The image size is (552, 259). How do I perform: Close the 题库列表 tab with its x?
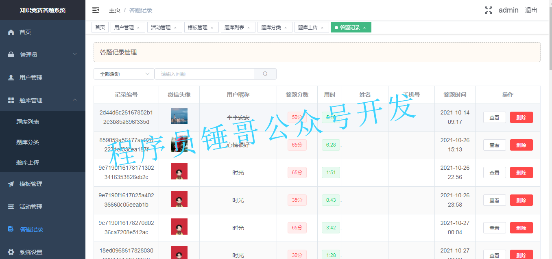(249, 28)
